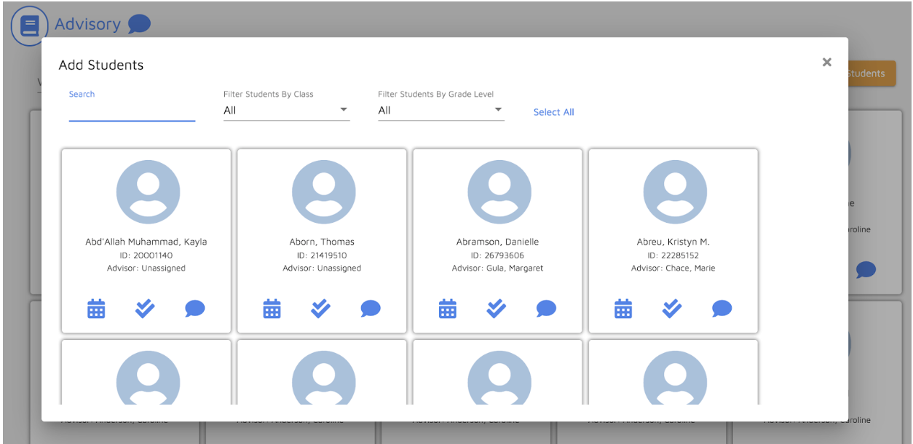The image size is (913, 444).
Task: Click the chat icon on Kristyn Abreu's card
Action: [x=722, y=309]
